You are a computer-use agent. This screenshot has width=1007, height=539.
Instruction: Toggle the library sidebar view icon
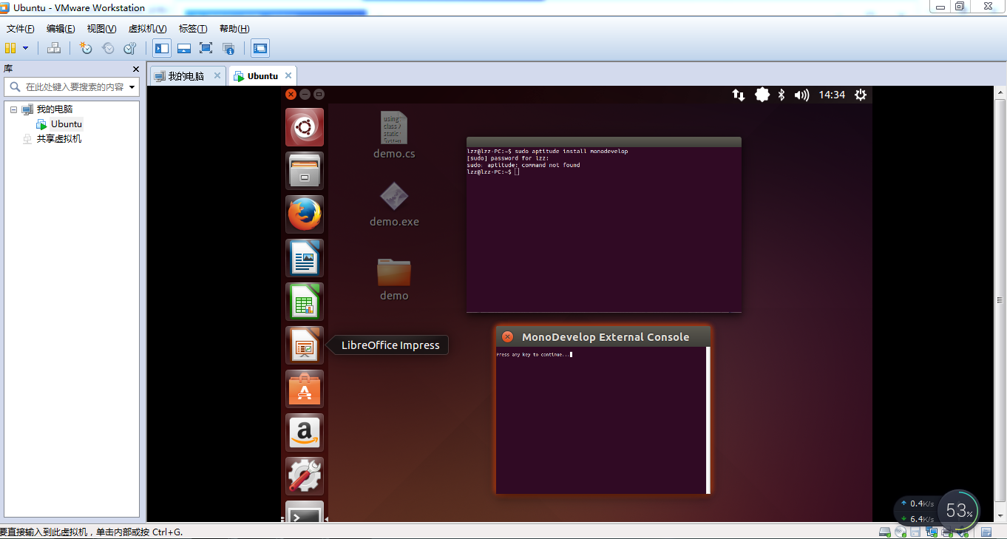pos(162,48)
